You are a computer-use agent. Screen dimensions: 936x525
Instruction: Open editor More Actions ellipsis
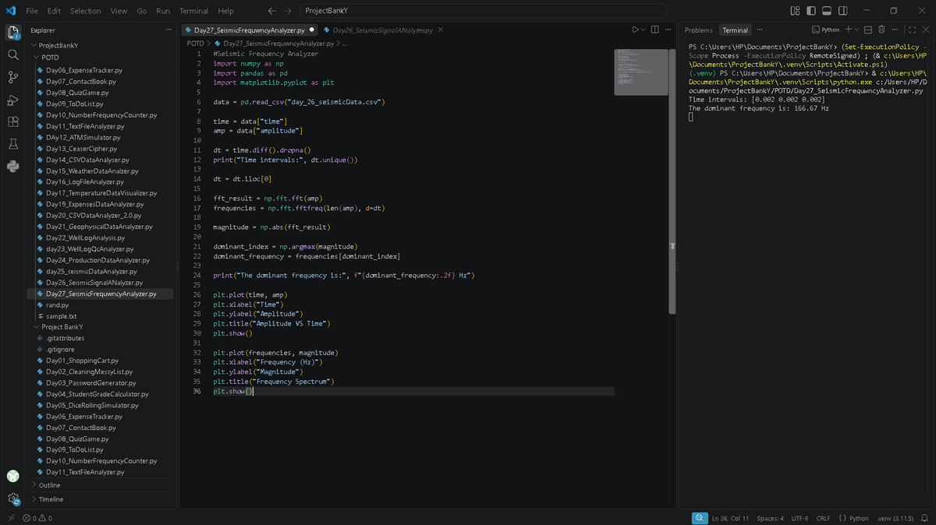pyautogui.click(x=670, y=30)
